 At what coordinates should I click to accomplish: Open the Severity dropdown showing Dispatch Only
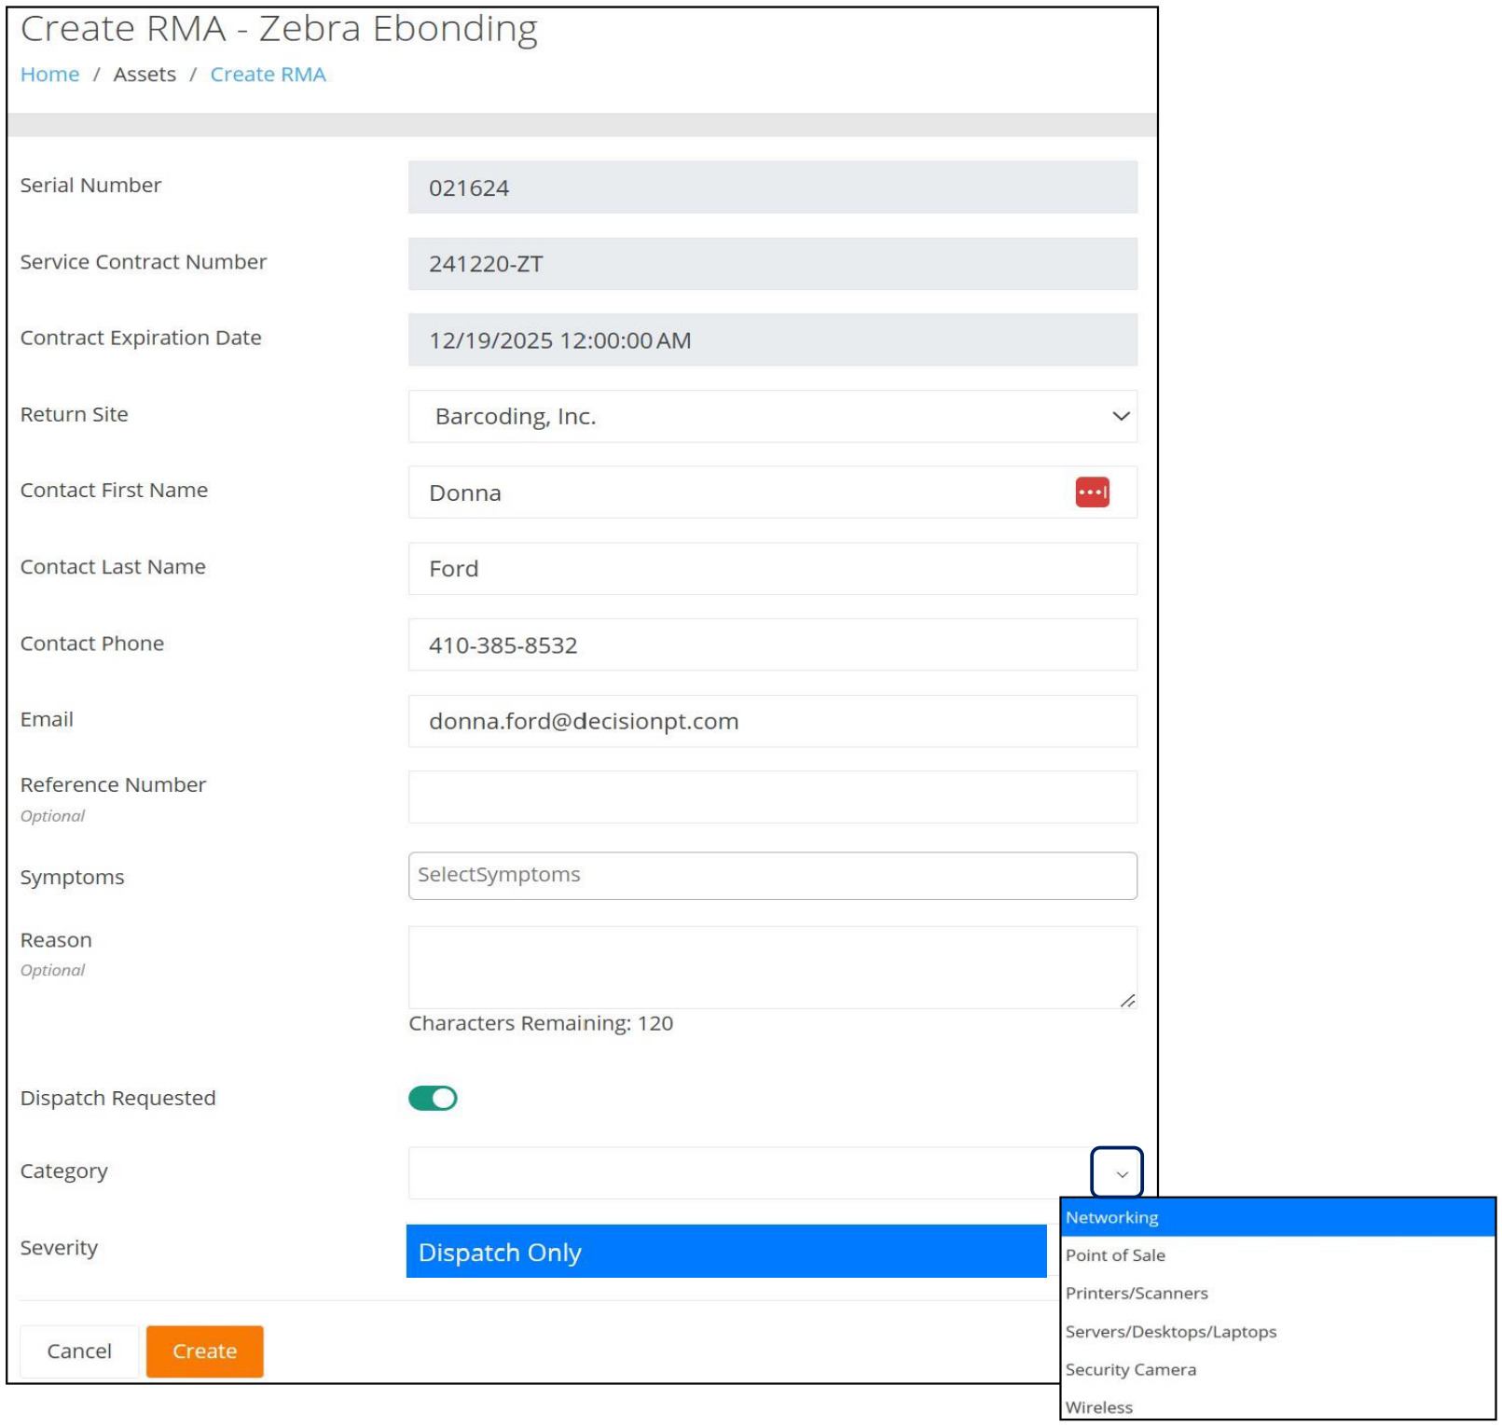pyautogui.click(x=726, y=1251)
